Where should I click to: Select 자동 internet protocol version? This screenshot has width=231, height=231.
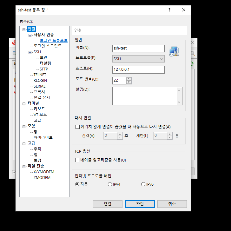[77, 184]
